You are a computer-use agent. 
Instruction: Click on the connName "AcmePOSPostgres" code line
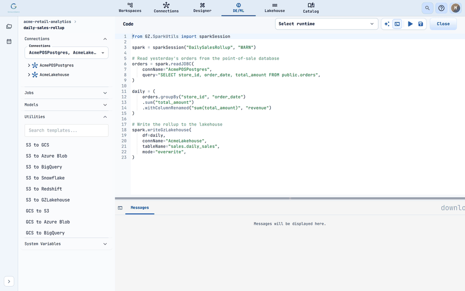(x=177, y=69)
